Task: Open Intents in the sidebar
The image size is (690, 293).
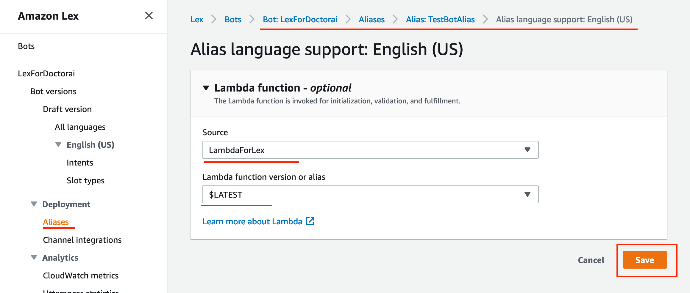Action: coord(80,163)
